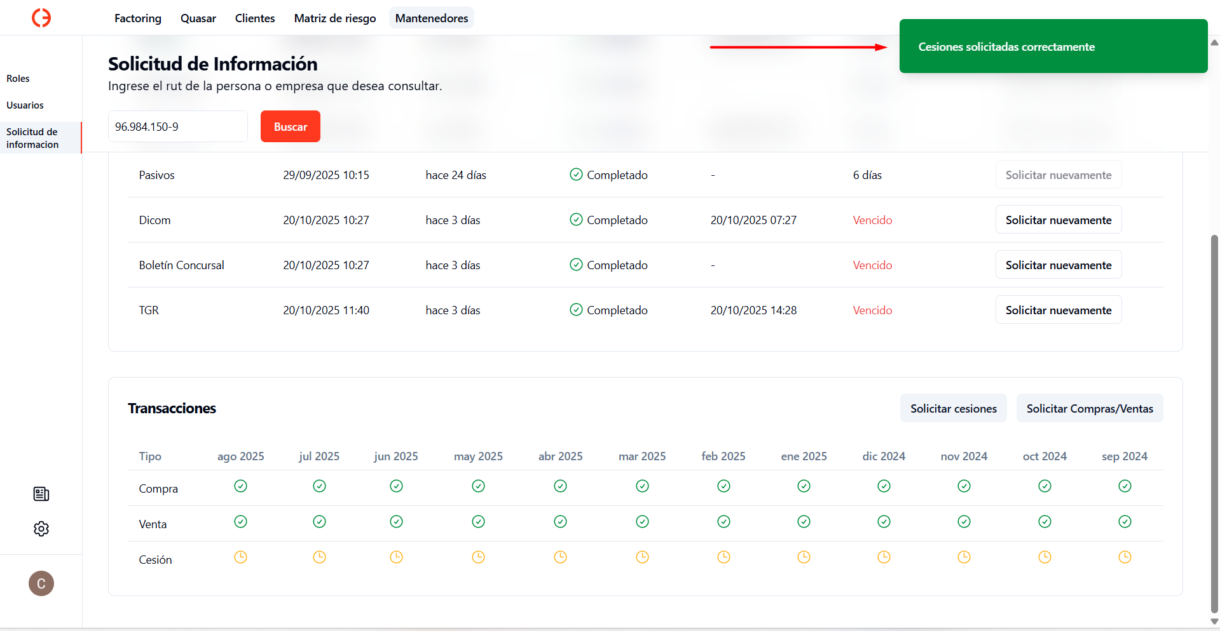Click the user avatar with letter C
The height and width of the screenshot is (631, 1220).
[41, 583]
